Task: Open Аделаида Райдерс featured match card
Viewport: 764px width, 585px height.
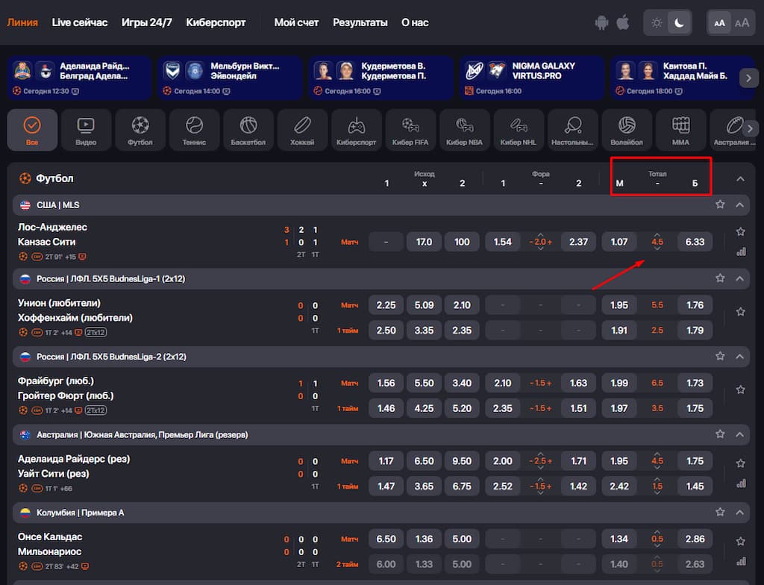Action: (x=79, y=78)
